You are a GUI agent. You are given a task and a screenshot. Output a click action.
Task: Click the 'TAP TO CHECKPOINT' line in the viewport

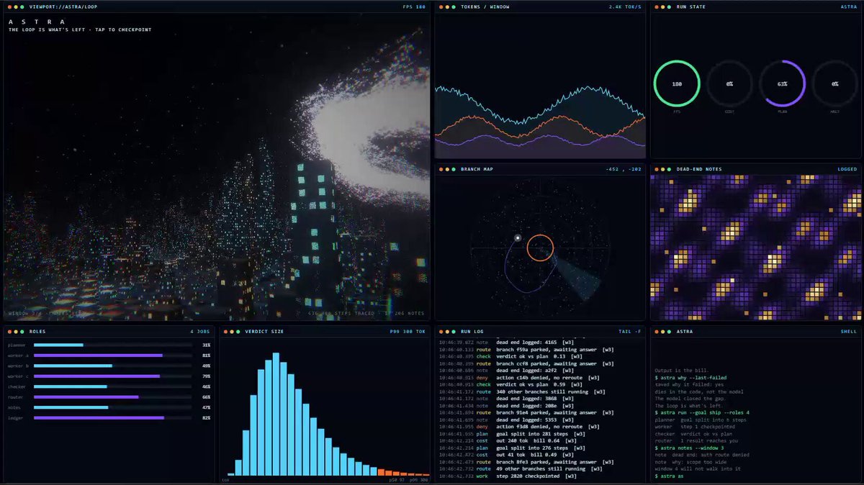(x=80, y=30)
